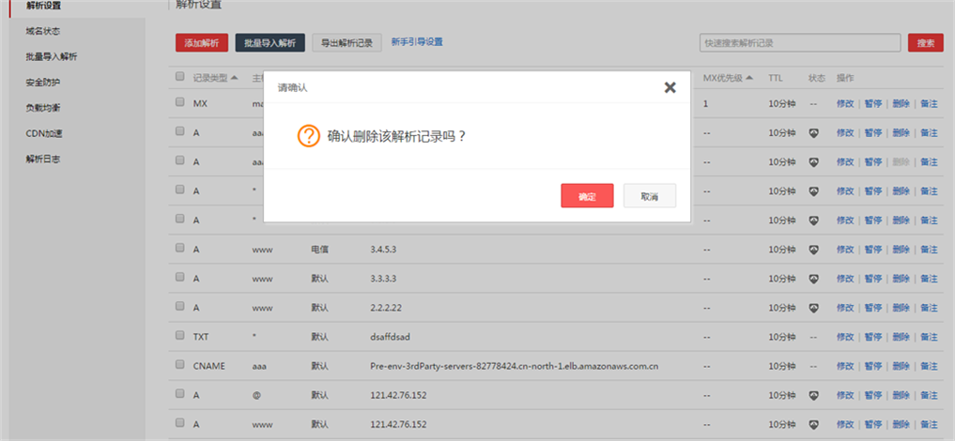Click 删除 for the TXT record
The width and height of the screenshot is (955, 441).
pos(901,337)
